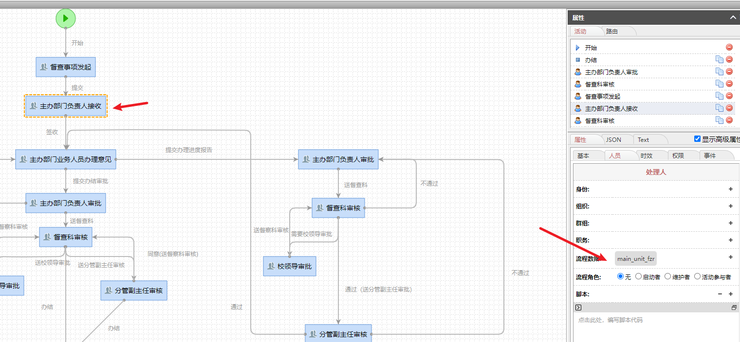Collapse the 属性 panel header arrow
This screenshot has width=740, height=342.
tap(733, 17)
